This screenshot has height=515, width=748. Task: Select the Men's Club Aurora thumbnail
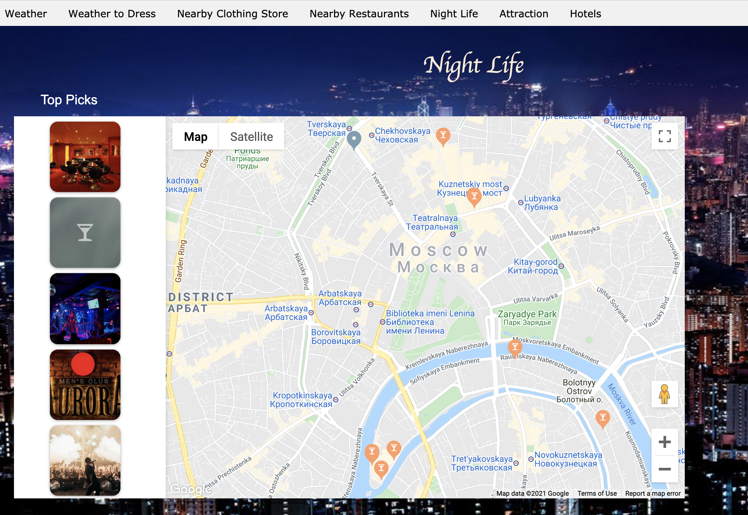click(85, 385)
